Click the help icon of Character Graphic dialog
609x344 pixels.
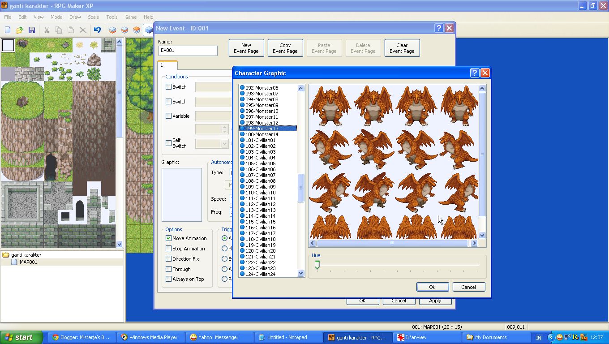point(475,73)
